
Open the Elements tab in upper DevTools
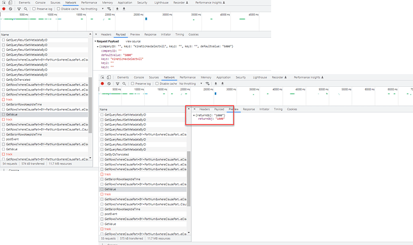click(x=25, y=2)
